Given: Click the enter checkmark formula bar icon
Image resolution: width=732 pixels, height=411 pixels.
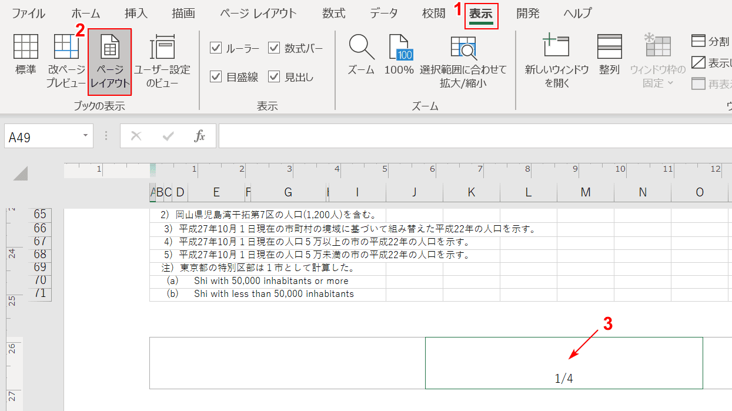Looking at the screenshot, I should click(x=168, y=136).
